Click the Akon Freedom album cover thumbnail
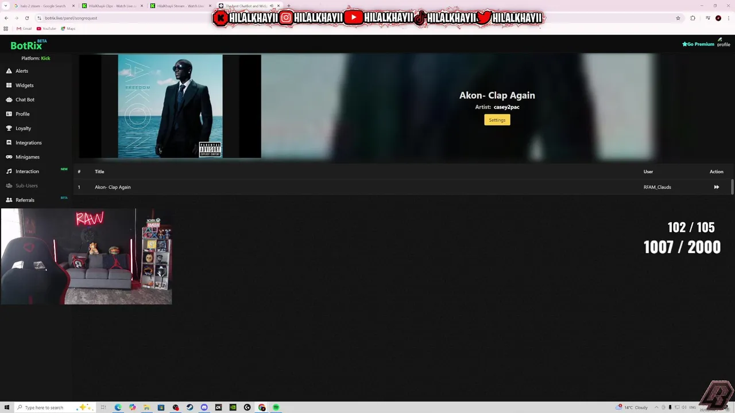This screenshot has width=735, height=413. [170, 106]
